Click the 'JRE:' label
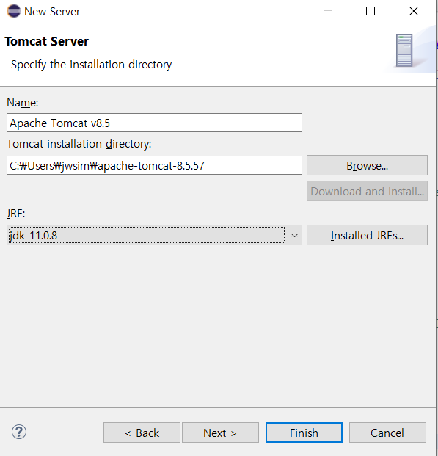438x456 pixels. tap(16, 214)
